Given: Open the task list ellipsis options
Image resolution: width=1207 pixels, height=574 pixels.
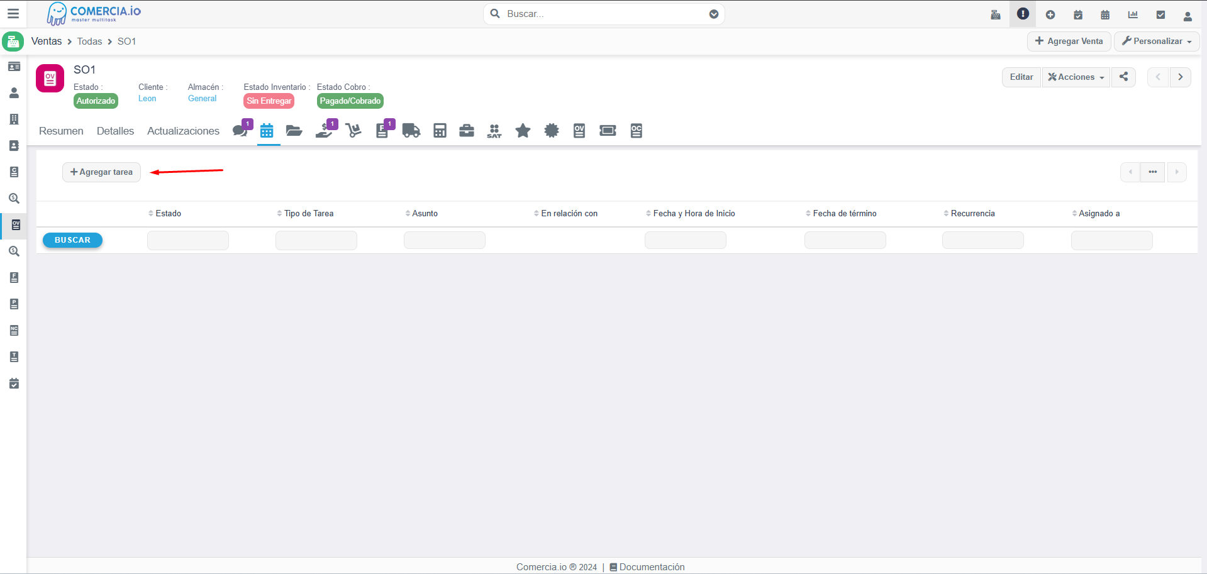Looking at the screenshot, I should pos(1152,172).
